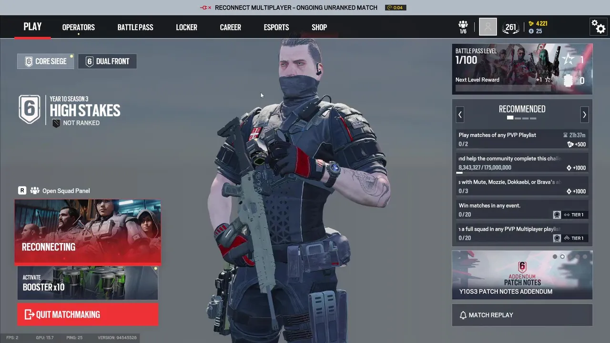Click the +500 renown reward icon
This screenshot has height=343, width=610.
point(570,144)
